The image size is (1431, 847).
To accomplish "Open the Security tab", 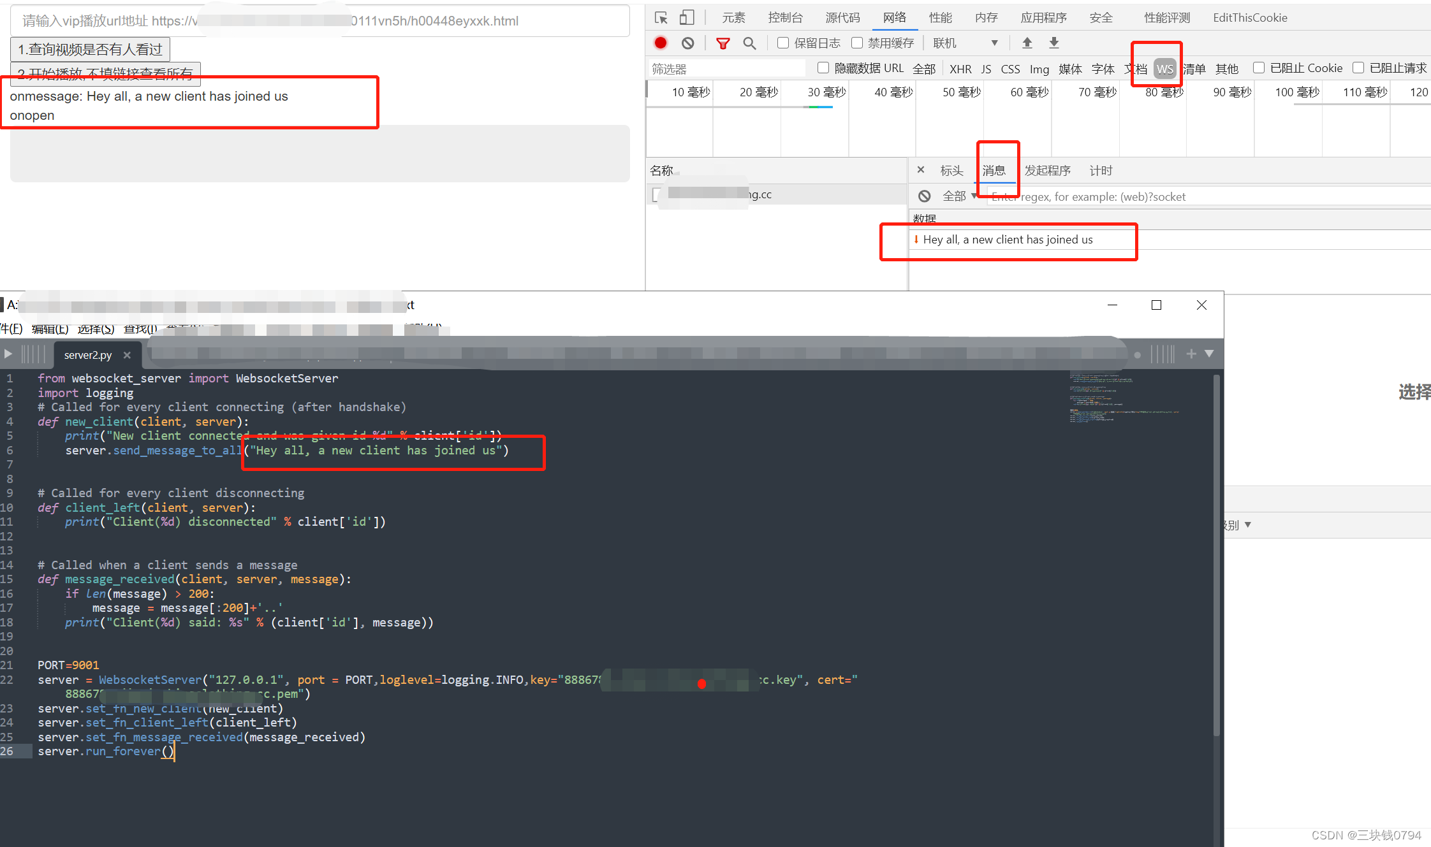I will [x=1101, y=18].
